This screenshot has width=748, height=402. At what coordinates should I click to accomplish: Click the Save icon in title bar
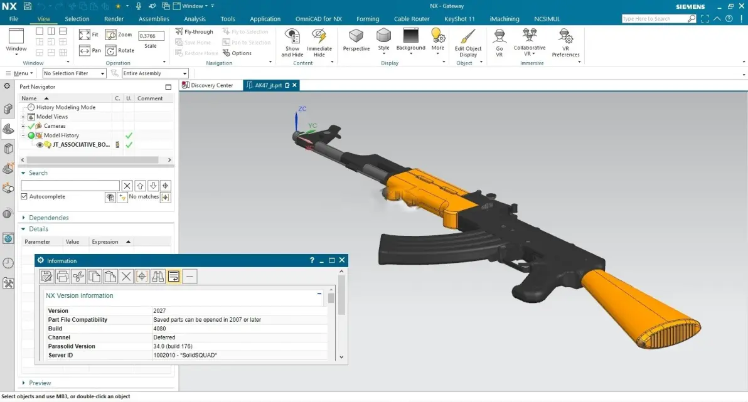27,6
